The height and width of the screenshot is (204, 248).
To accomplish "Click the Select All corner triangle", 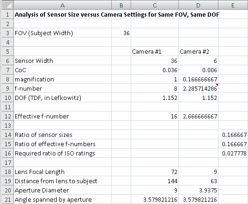I will tap(7, 5).
